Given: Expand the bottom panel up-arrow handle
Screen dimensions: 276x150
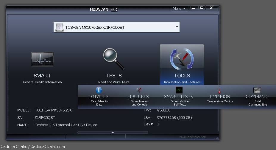Looking at the screenshot, I should tap(113, 133).
